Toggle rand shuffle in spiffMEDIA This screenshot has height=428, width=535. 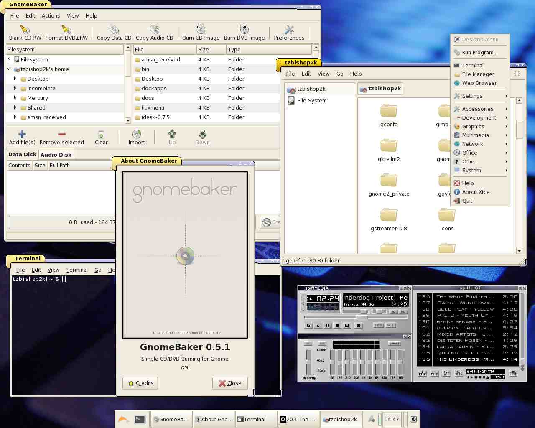pos(379,326)
